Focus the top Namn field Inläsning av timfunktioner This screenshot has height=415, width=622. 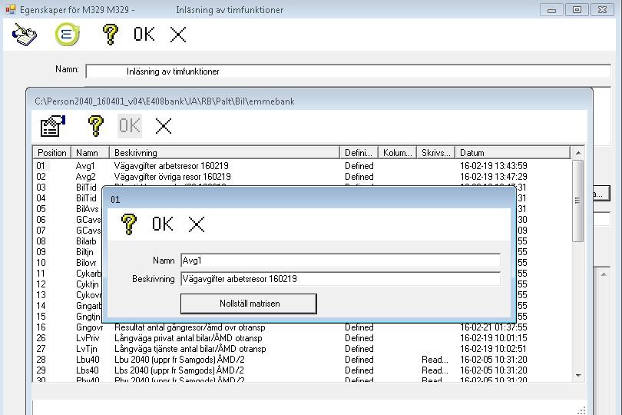coord(349,71)
